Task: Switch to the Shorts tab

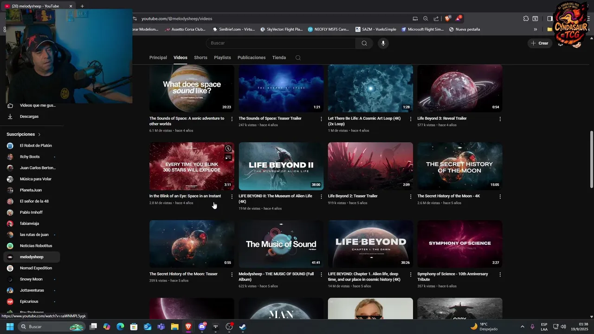Action: 200,58
